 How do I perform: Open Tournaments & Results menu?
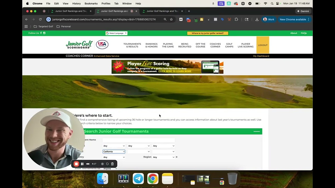(x=132, y=45)
